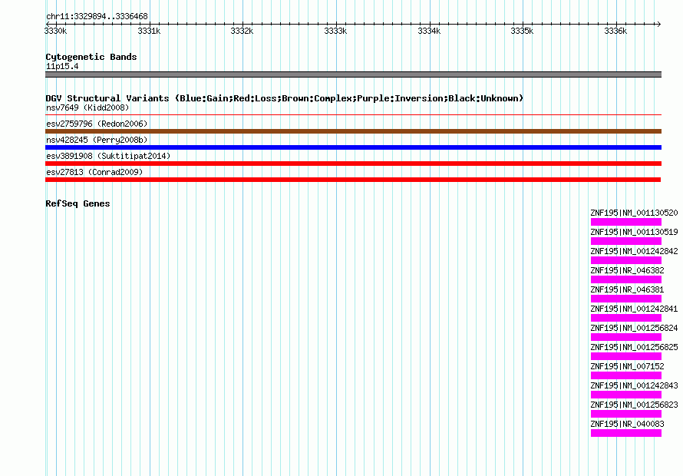
Task: Select the magenta bar under ZNF195|NM_001256825
Action: click(626, 356)
